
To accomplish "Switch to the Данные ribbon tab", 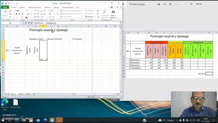I will [56, 7].
